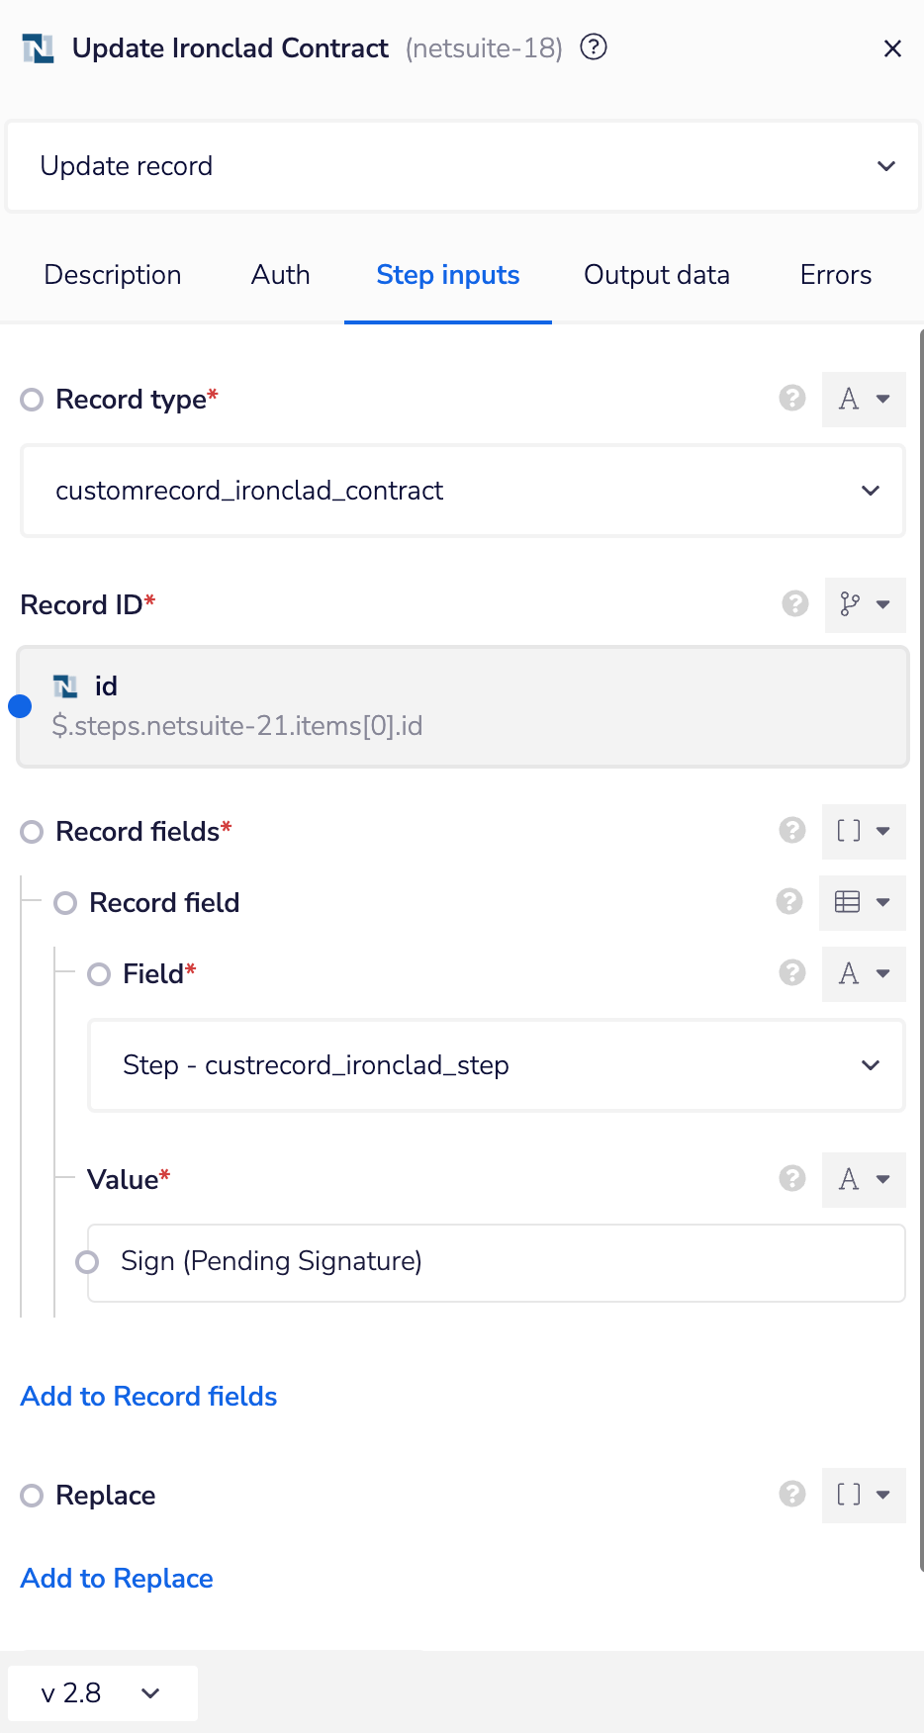The height and width of the screenshot is (1733, 924).
Task: Open help for Update Ironclad Contract step
Action: click(x=592, y=47)
